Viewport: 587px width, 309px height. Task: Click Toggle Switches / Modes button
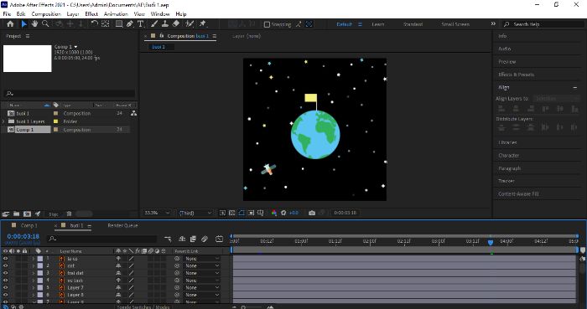pos(143,306)
